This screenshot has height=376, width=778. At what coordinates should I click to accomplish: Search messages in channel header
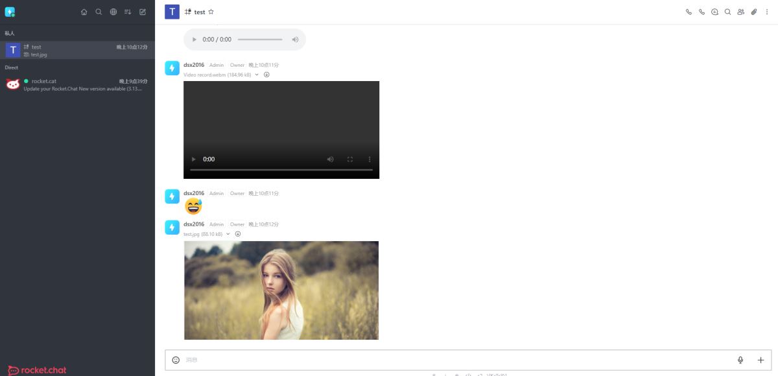pyautogui.click(x=727, y=12)
